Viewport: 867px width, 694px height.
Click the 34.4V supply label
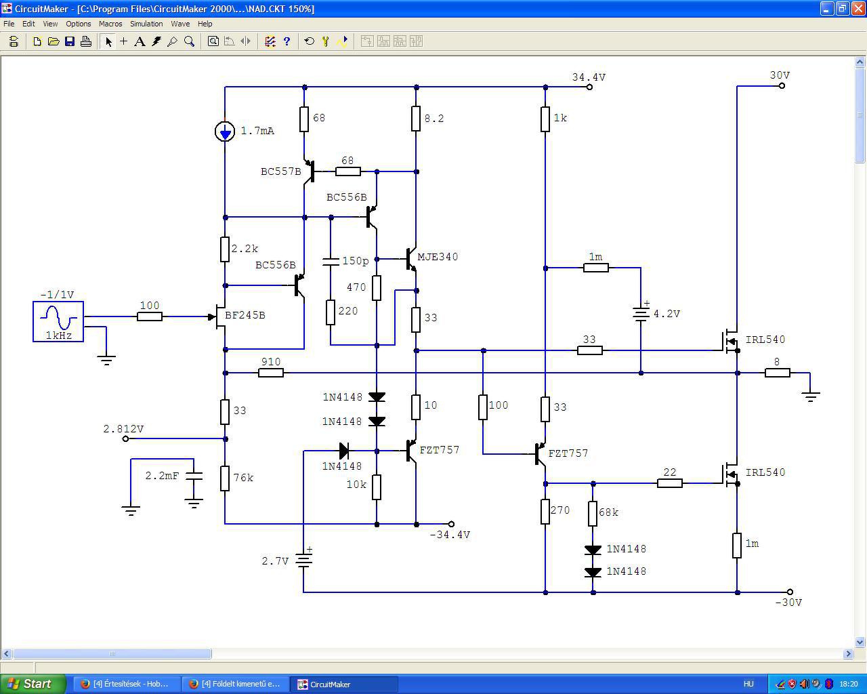pos(589,77)
